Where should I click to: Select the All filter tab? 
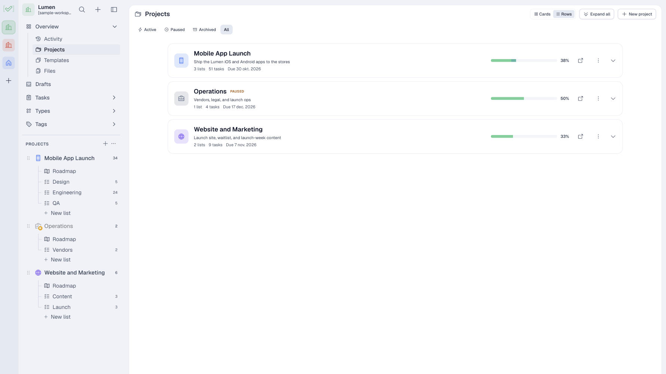coord(226,30)
